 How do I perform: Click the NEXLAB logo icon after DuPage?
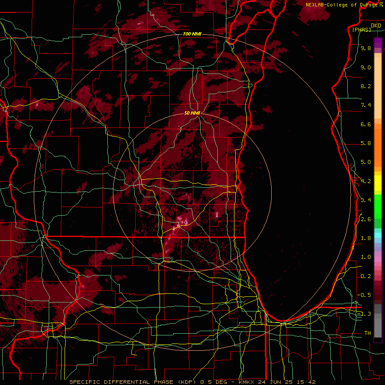coord(381,5)
